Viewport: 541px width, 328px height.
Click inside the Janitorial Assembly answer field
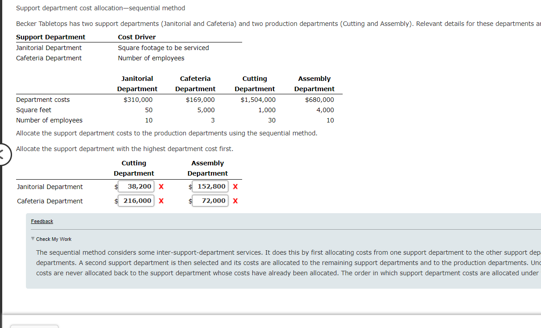tap(210, 186)
